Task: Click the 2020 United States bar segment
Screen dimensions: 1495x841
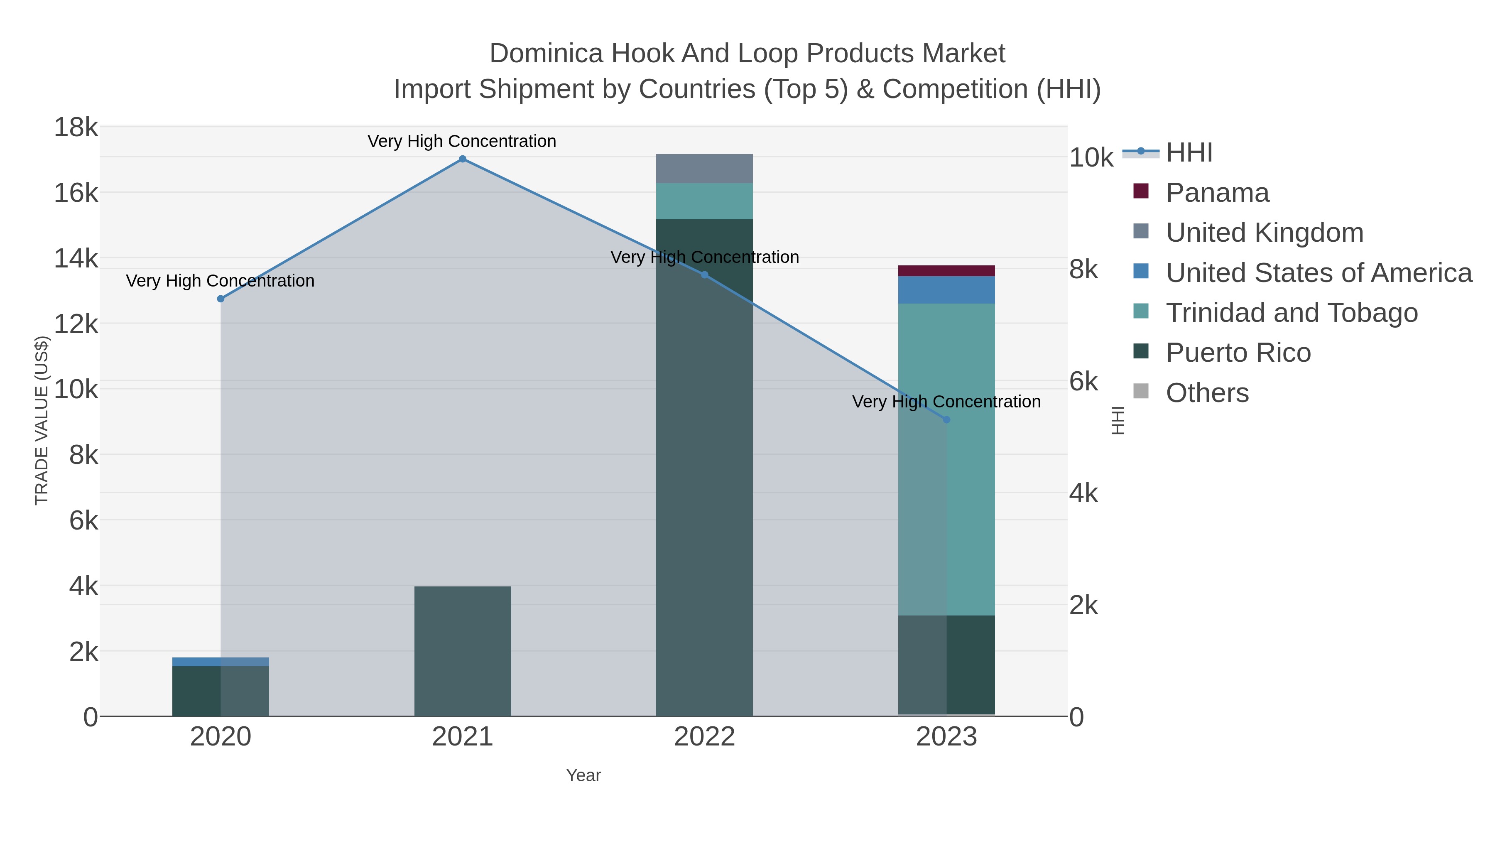Action: point(221,662)
